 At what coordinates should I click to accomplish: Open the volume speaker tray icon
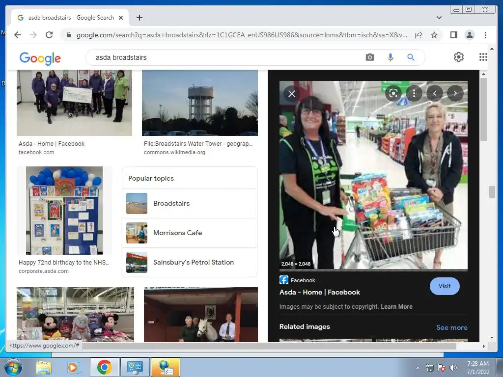tap(453, 368)
